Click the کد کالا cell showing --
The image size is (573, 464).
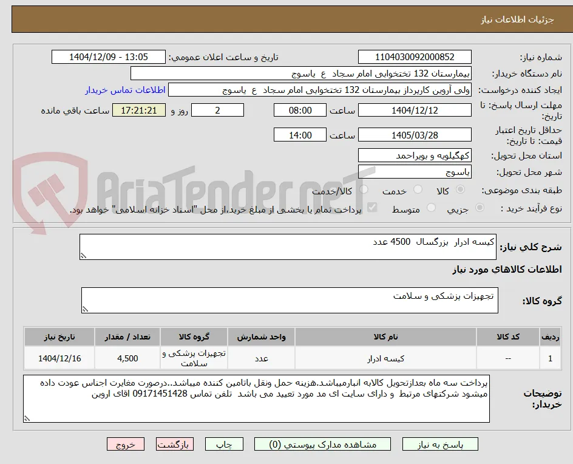(508, 359)
